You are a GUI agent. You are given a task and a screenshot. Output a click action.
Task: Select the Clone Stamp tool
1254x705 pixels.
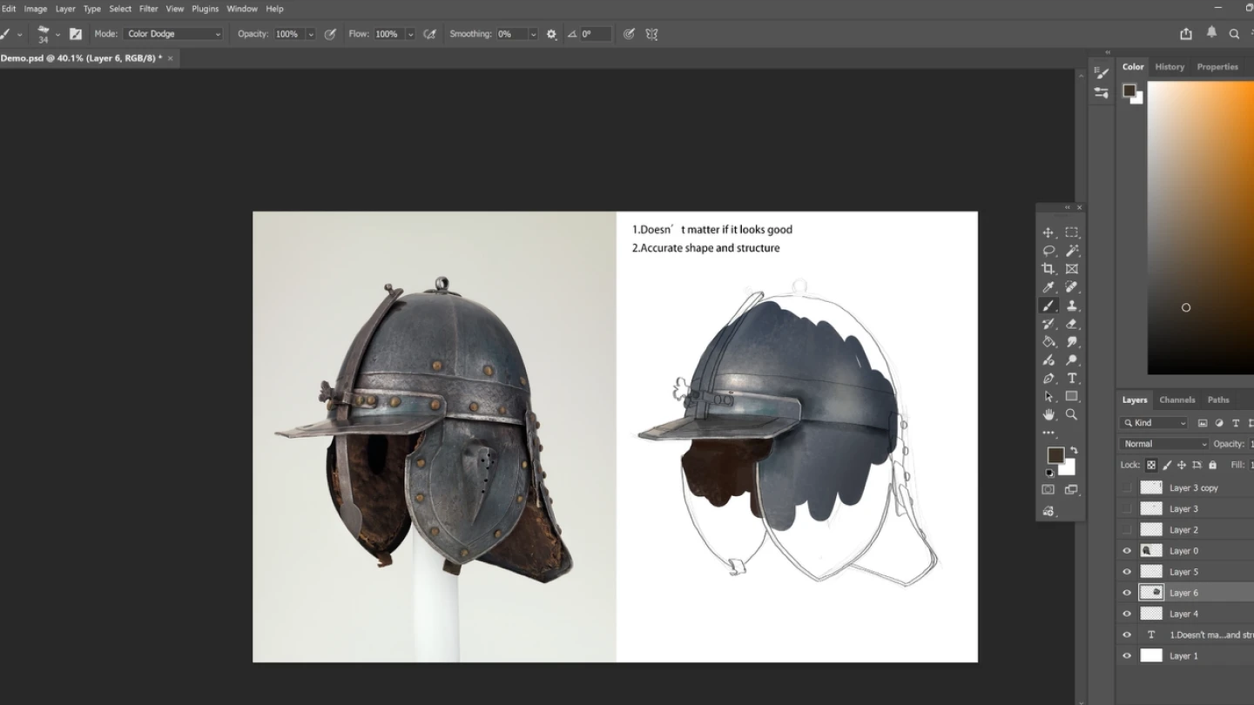point(1072,305)
